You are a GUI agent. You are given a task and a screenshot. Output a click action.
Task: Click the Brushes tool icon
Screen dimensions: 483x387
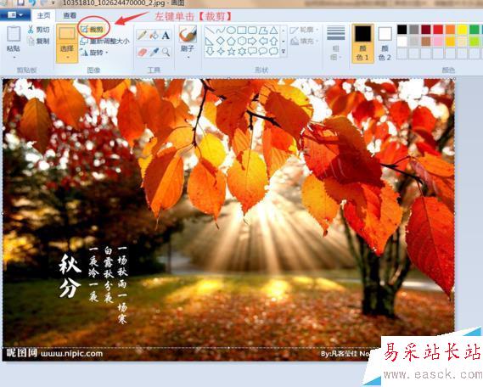(188, 34)
